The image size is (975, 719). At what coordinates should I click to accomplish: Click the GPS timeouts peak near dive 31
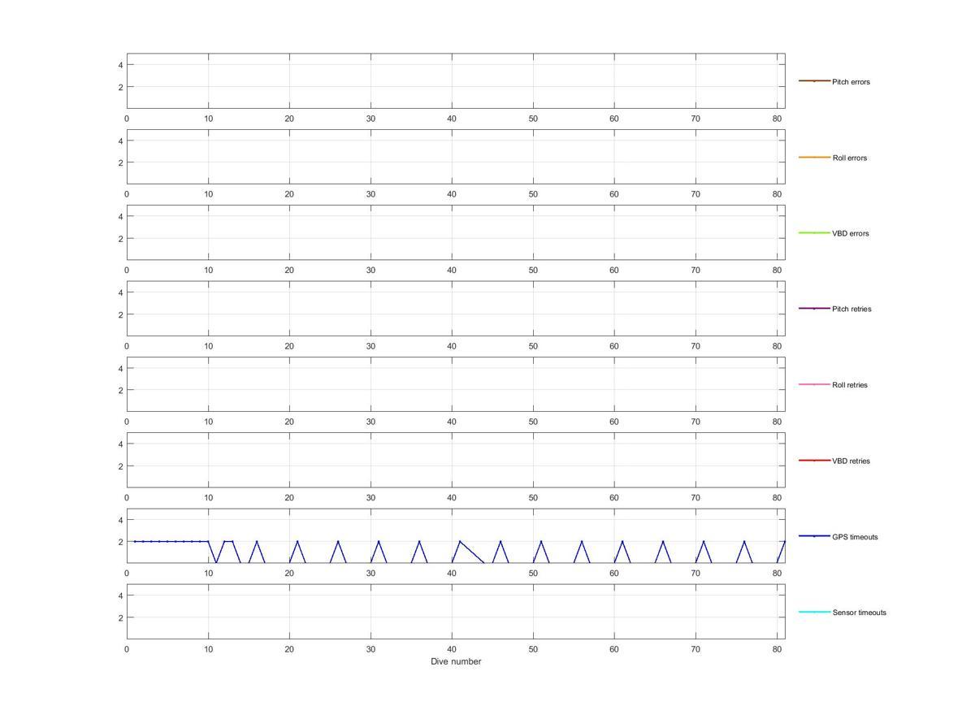pos(379,541)
